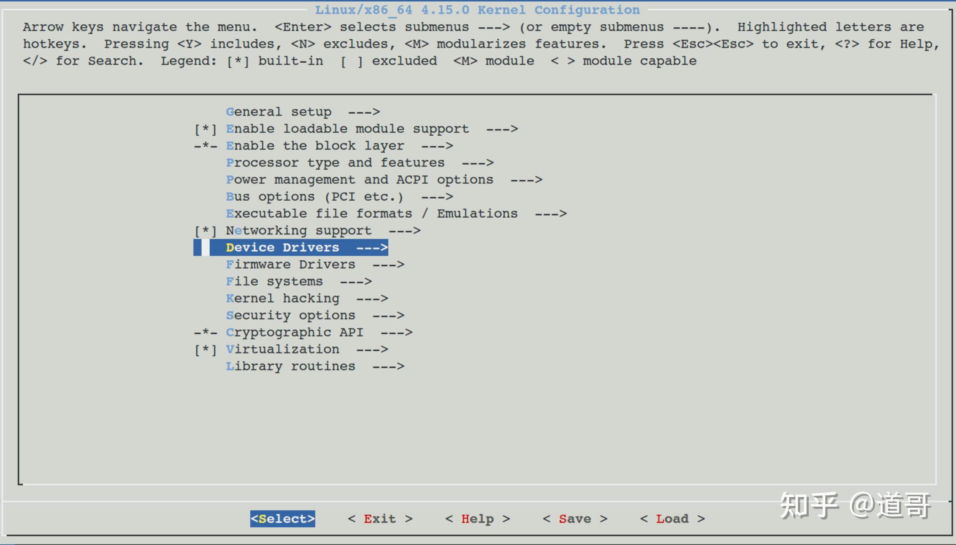Toggle the Virtualization checkbox

205,348
